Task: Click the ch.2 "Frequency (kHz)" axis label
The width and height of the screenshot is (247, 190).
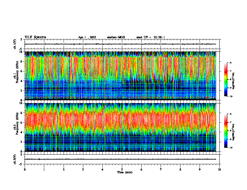Action: pyautogui.click(x=17, y=124)
